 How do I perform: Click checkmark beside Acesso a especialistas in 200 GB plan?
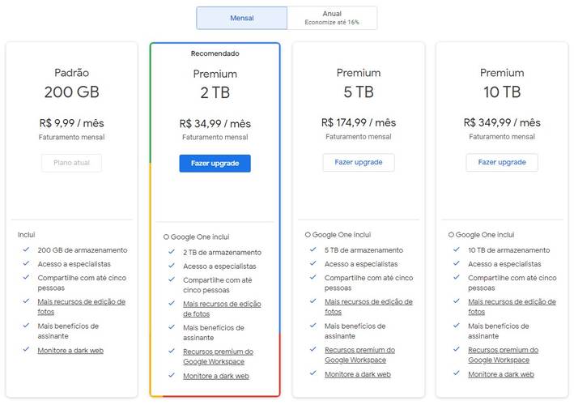pos(26,263)
